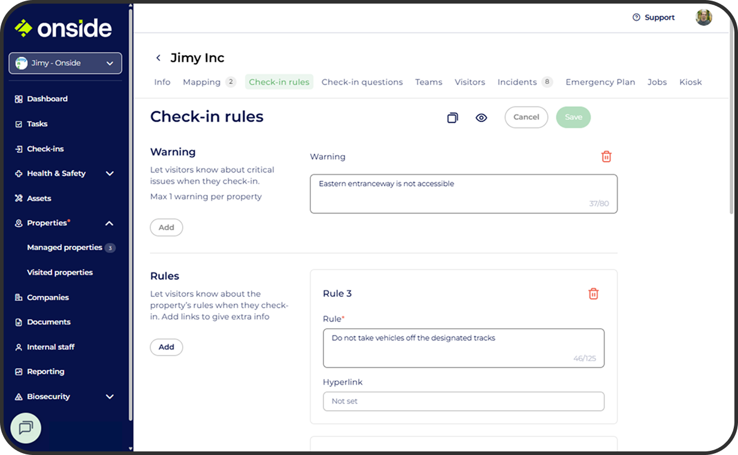Click the Warning text field
Viewport: 738px width, 455px height.
pos(464,194)
